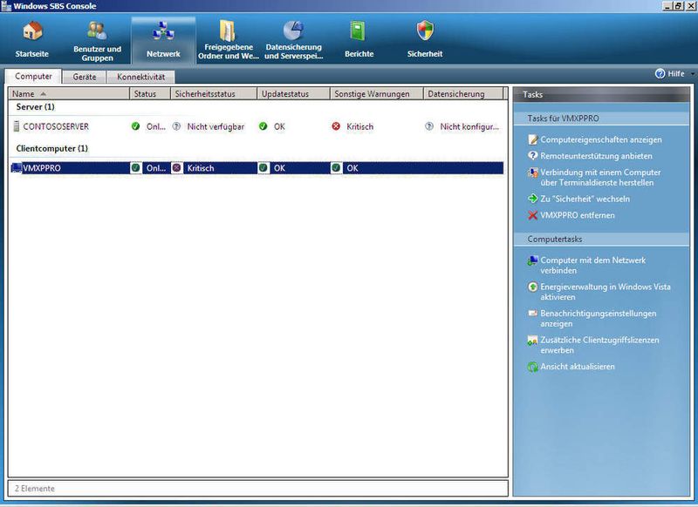Click the green Online status icon for CONTOSOSERVER

point(136,126)
